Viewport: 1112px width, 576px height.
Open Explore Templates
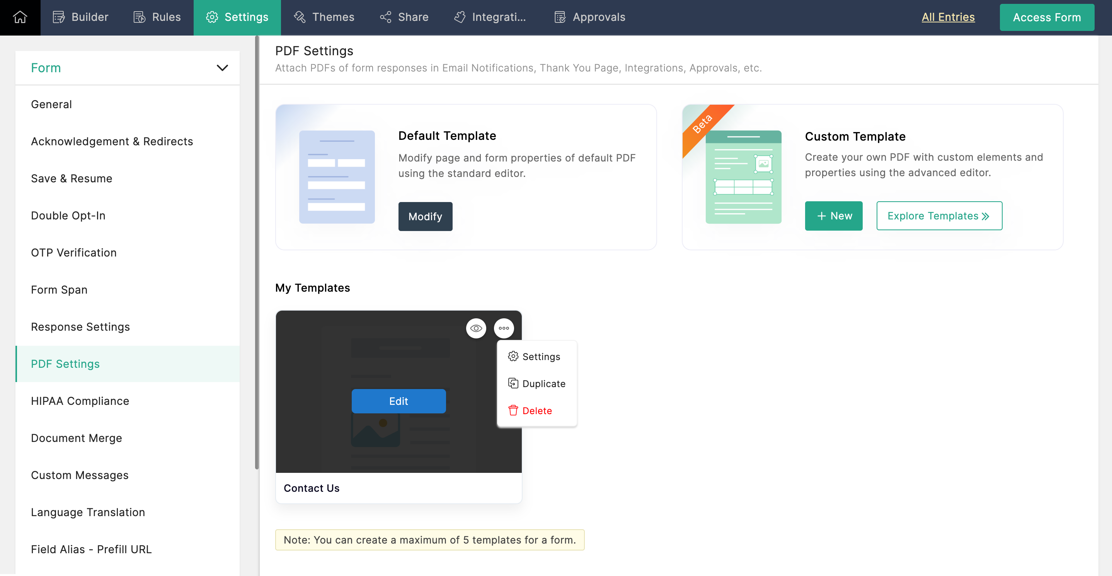[x=938, y=216]
